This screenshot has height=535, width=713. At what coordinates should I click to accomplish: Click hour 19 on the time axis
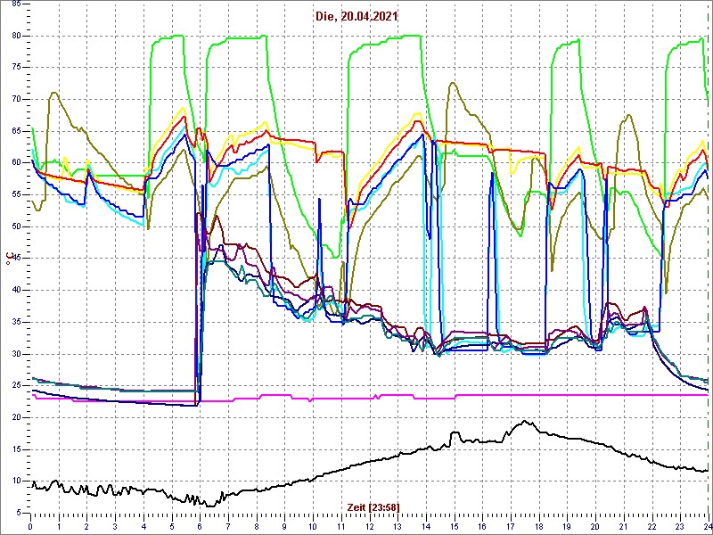coord(567,527)
